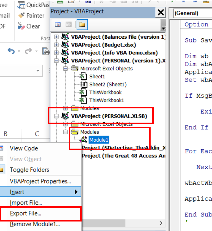Viewport: 212px width, 231px height.
Task: Select the Sheet1 object in tree
Action: pos(97,77)
